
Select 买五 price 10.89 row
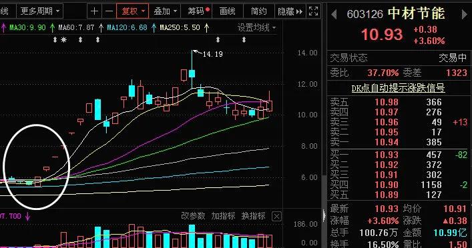[399, 195]
